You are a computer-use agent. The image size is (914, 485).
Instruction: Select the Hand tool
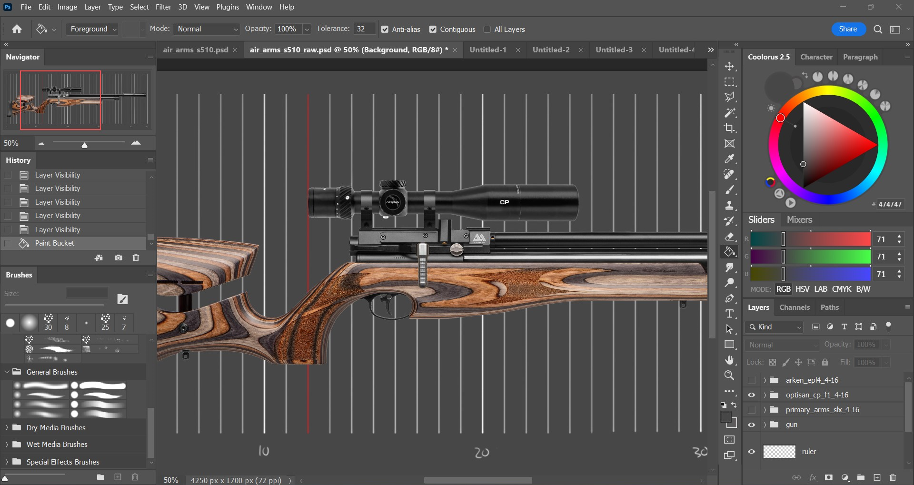tap(729, 360)
